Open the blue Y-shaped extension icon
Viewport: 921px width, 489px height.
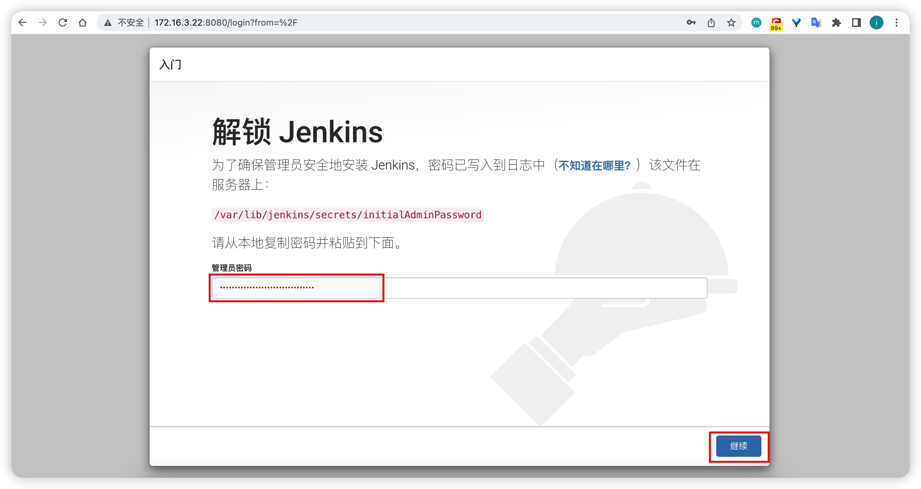point(796,23)
